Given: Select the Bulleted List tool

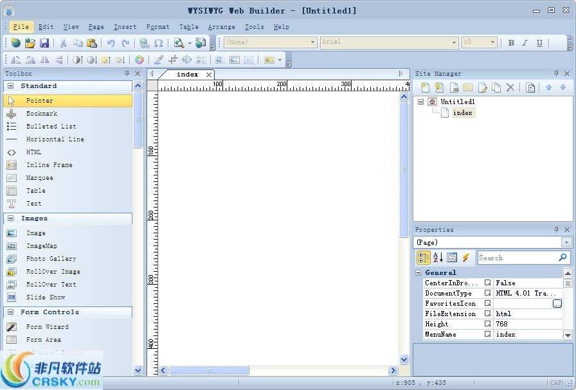Looking at the screenshot, I should coord(68,127).
